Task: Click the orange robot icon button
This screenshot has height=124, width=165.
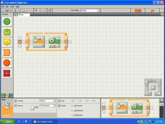Action: click(152, 10)
